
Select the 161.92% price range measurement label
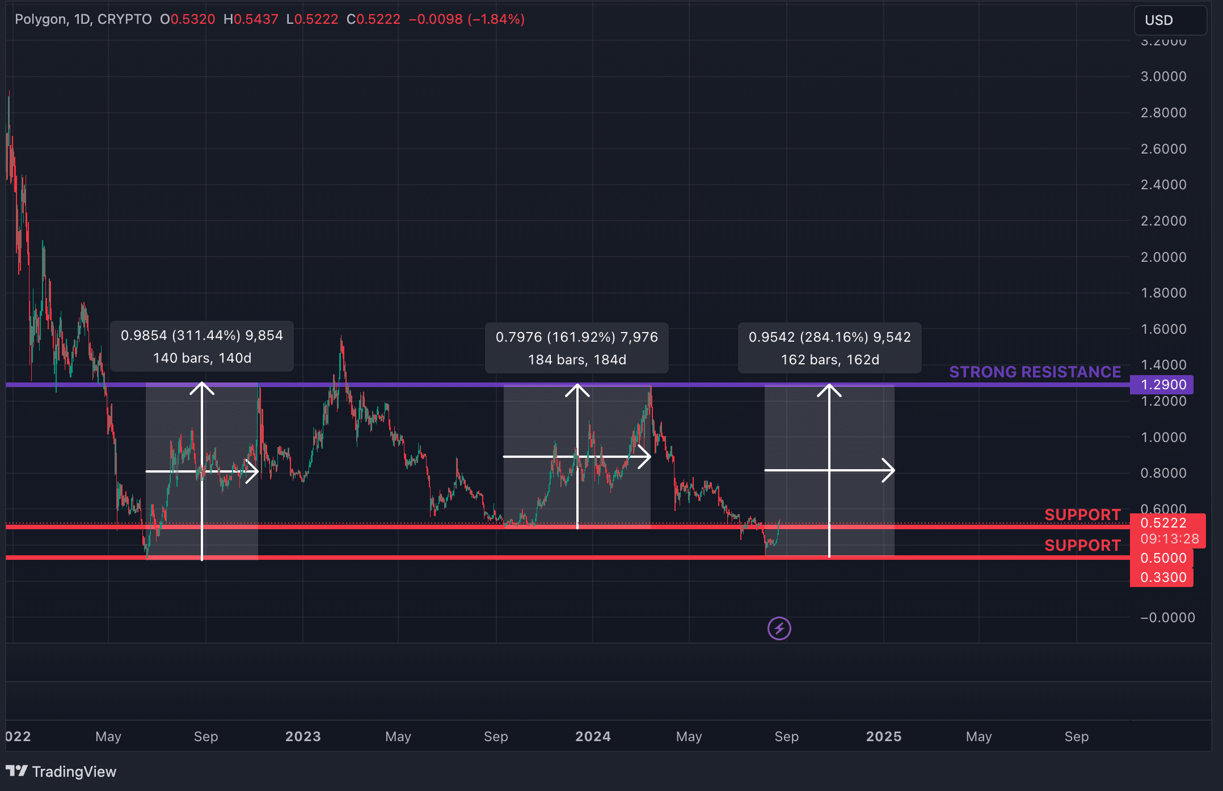(577, 348)
